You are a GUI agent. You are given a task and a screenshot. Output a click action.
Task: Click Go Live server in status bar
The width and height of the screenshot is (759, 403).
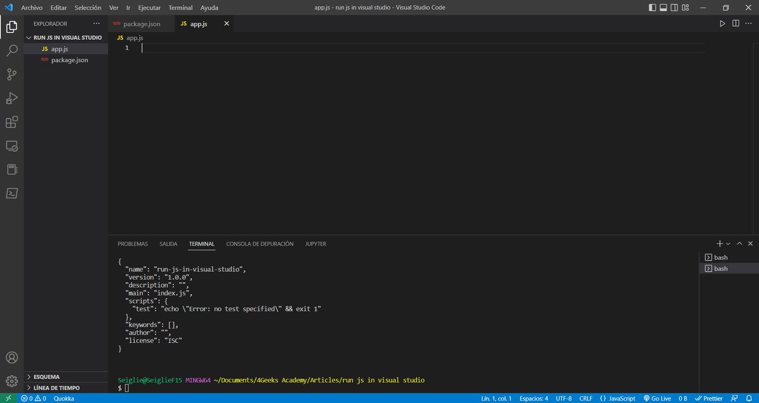pos(657,399)
